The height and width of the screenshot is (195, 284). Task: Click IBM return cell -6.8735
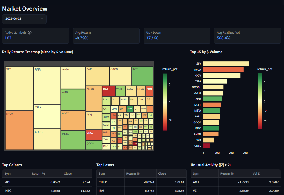[140, 191]
